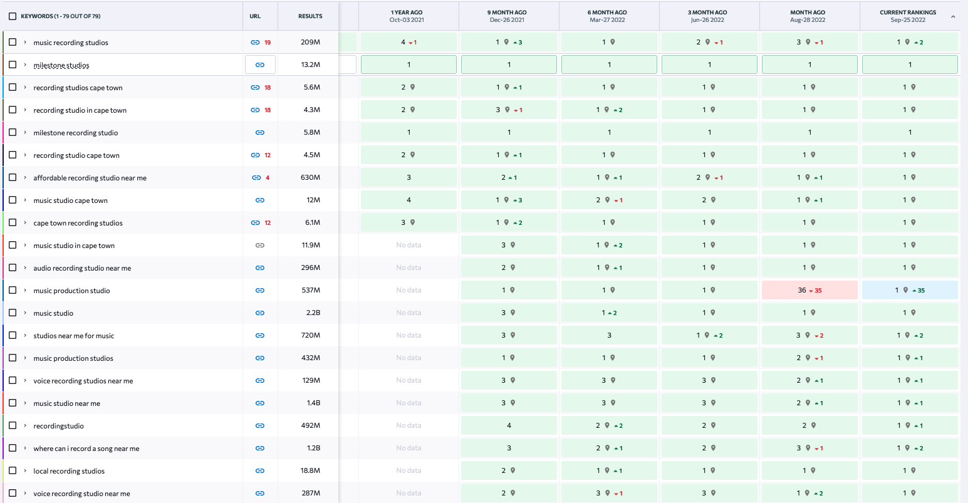Image resolution: width=968 pixels, height=503 pixels.
Task: Open URL link for music production studio
Action: pyautogui.click(x=260, y=291)
